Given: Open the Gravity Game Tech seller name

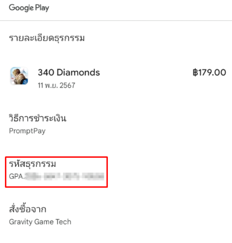Looking at the screenshot, I should pyautogui.click(x=40, y=222).
